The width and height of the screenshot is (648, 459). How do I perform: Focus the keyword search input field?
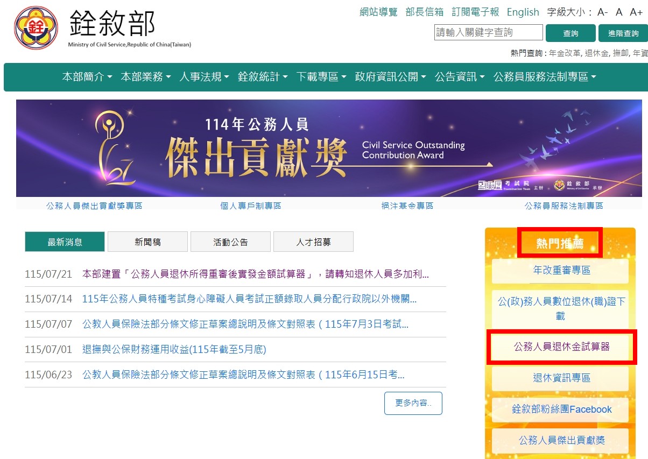pos(489,32)
